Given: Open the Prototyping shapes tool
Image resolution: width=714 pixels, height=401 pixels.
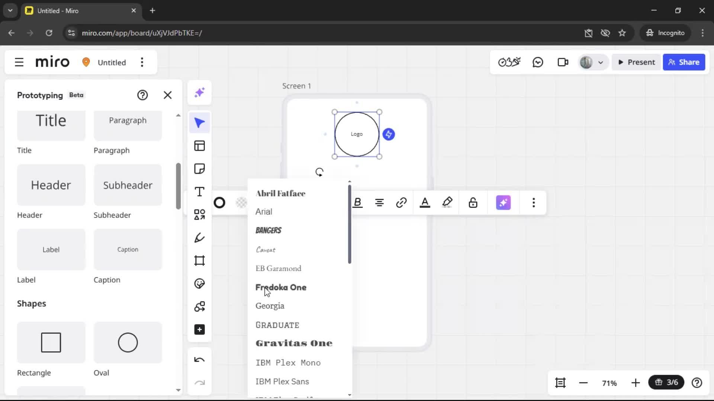Looking at the screenshot, I should click(x=200, y=307).
